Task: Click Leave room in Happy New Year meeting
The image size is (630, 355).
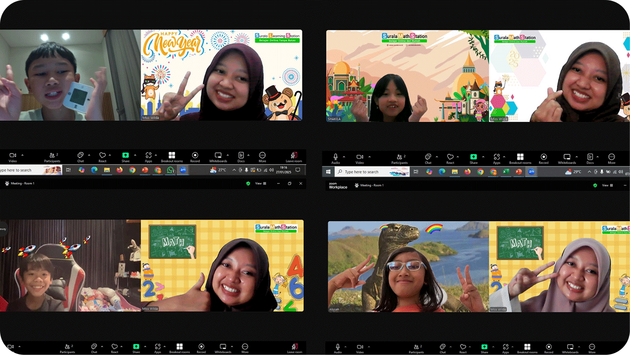Action: tap(294, 157)
